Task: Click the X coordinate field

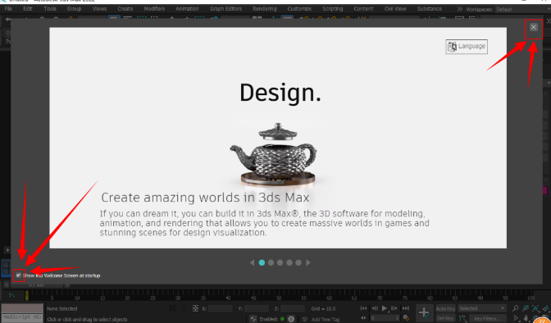Action: pos(220,308)
